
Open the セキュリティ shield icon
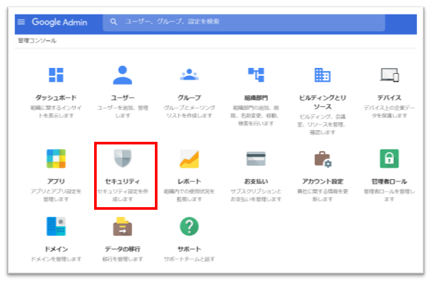point(123,158)
